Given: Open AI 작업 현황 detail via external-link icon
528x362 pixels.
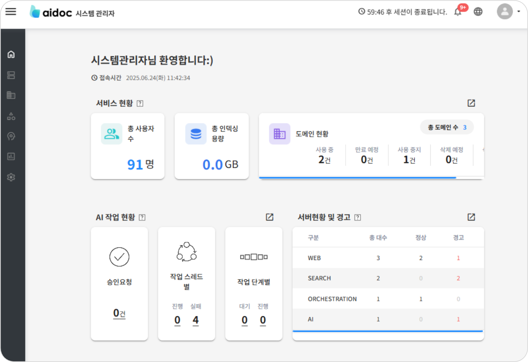Looking at the screenshot, I should [269, 217].
